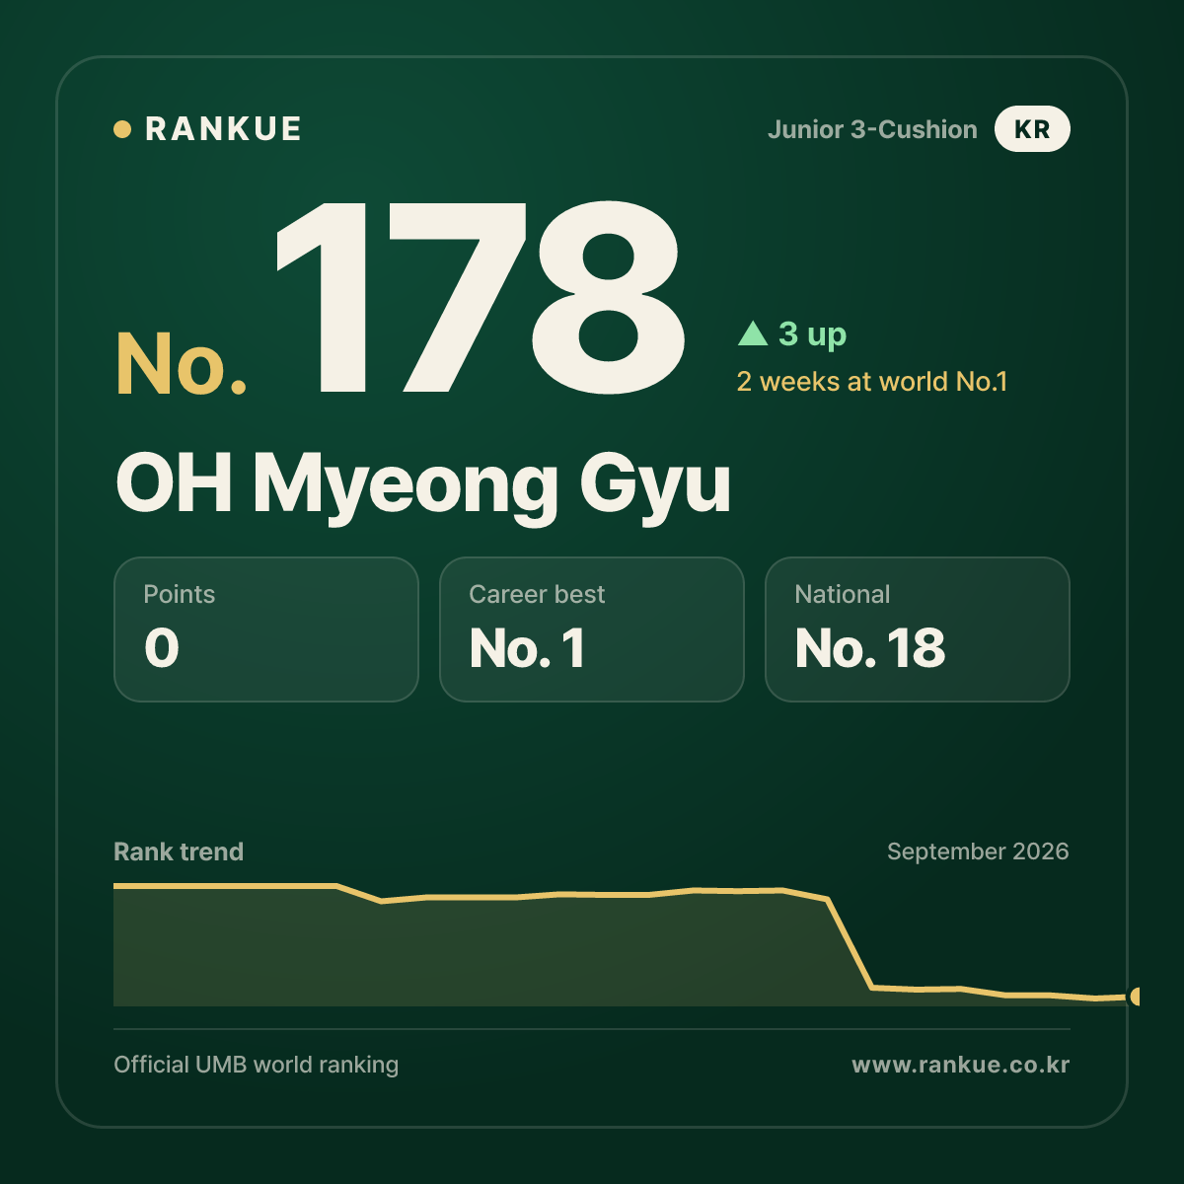The image size is (1184, 1184).
Task: Click the Career best No. 1 card
Action: [x=592, y=629]
